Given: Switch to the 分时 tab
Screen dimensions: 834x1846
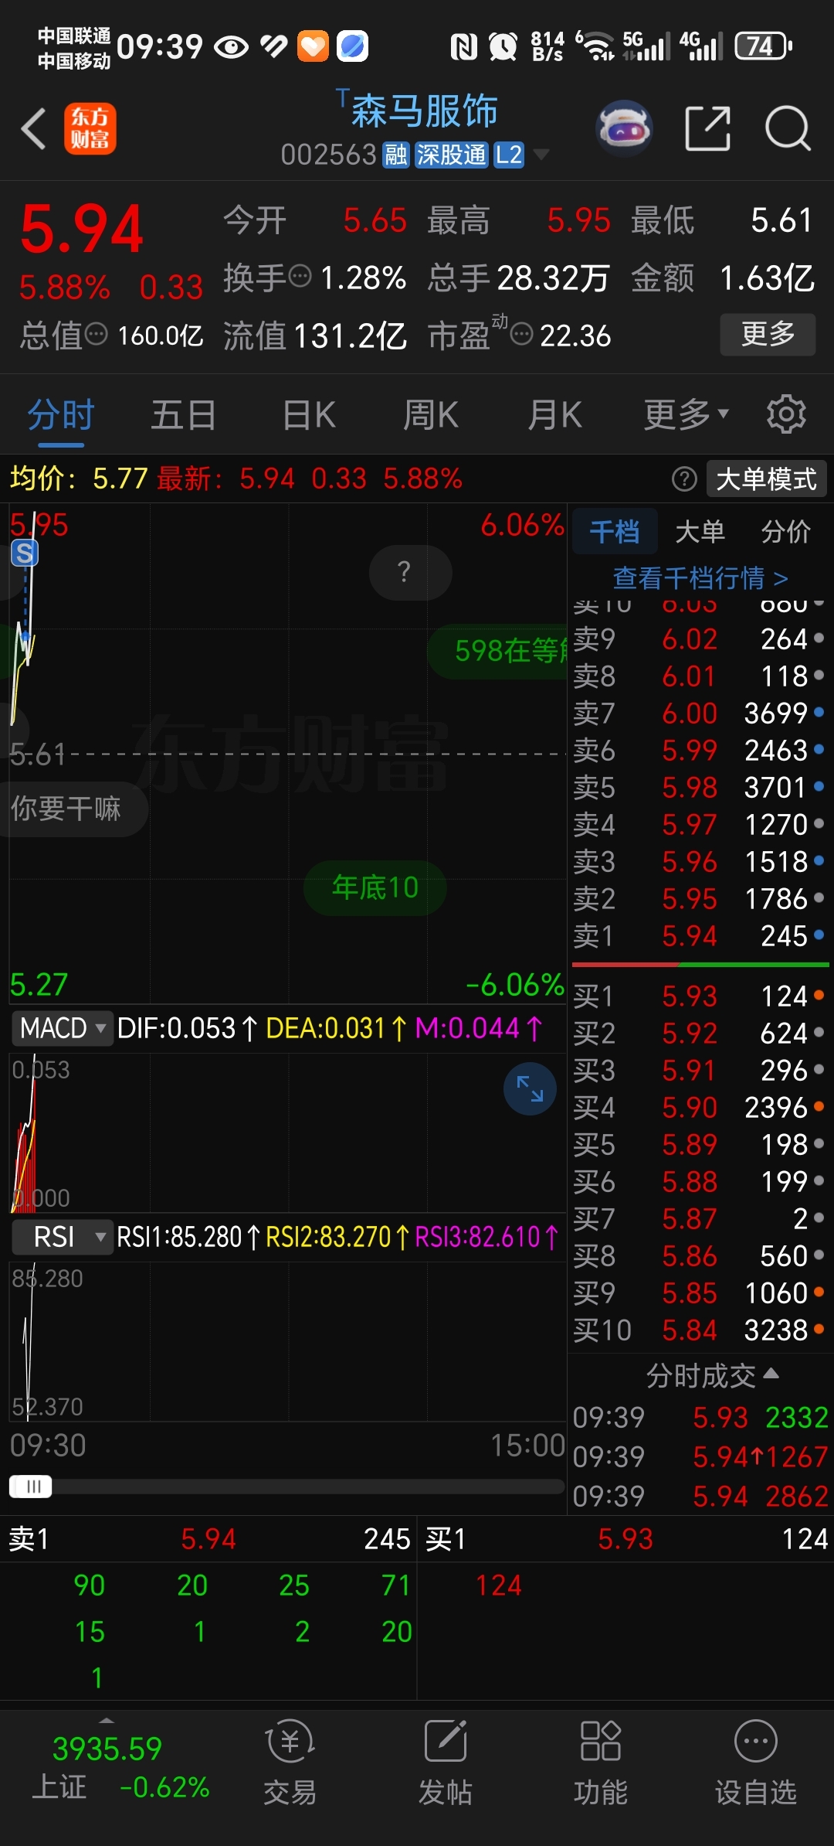Looking at the screenshot, I should (x=61, y=414).
